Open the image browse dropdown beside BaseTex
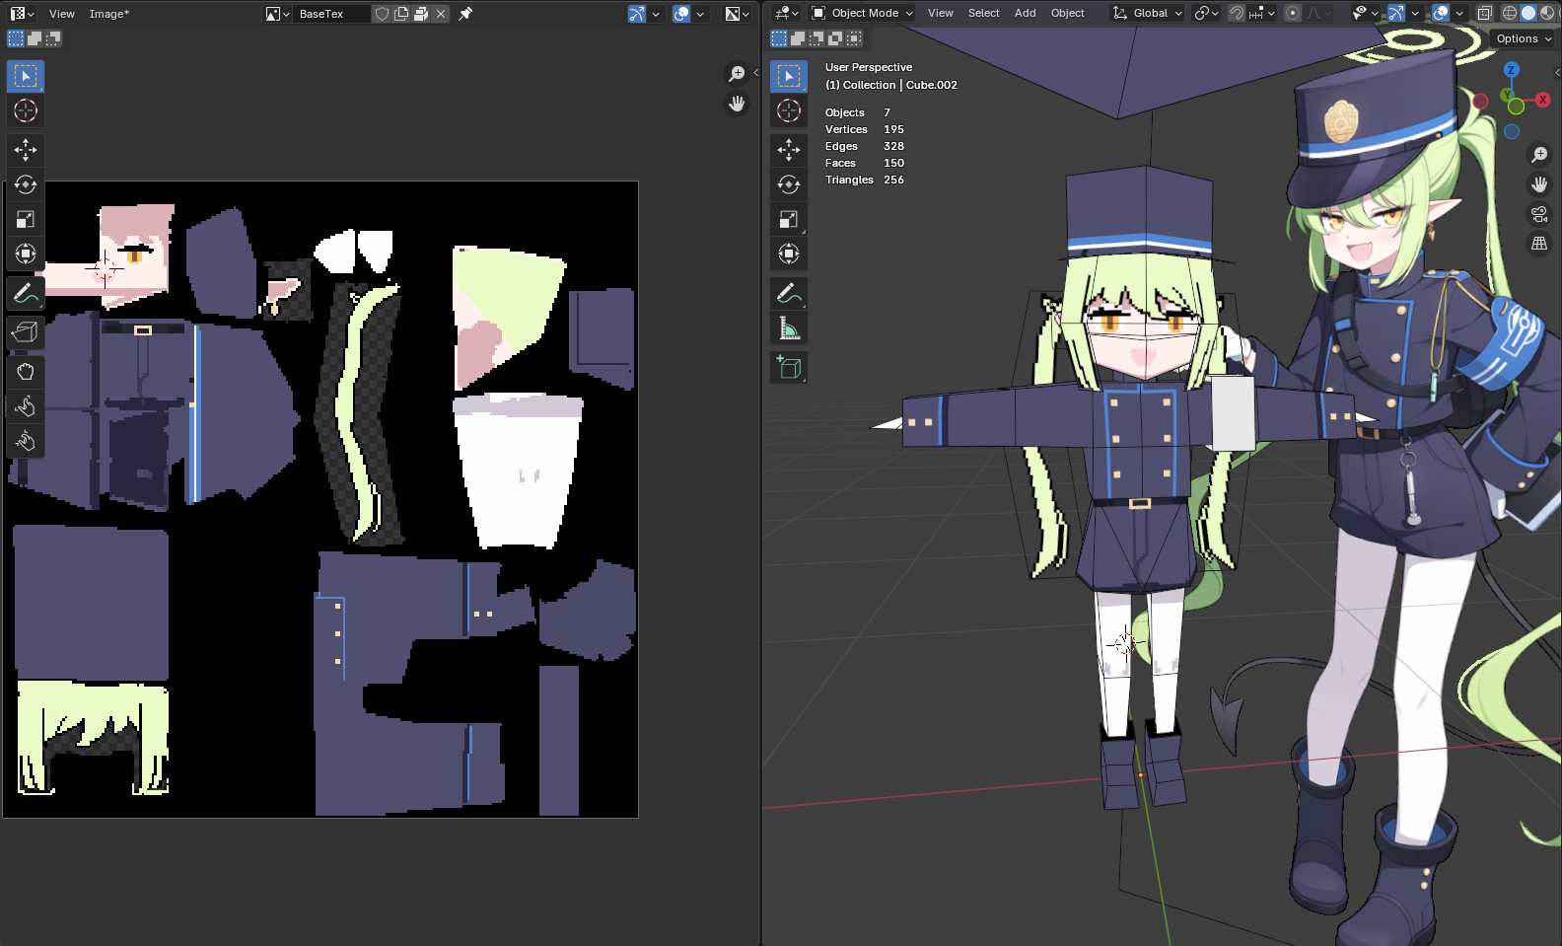Screen dimensions: 1562x946 (x=277, y=14)
